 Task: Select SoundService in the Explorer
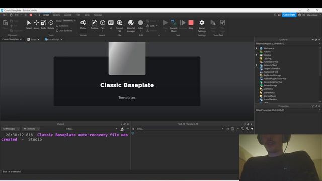click(x=270, y=100)
